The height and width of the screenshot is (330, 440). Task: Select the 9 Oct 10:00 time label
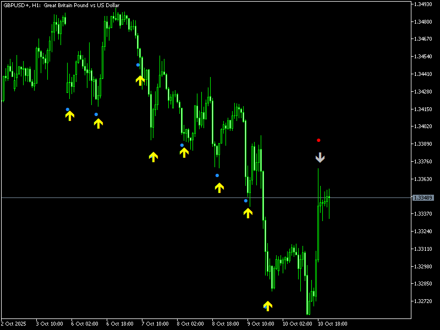(x=261, y=324)
